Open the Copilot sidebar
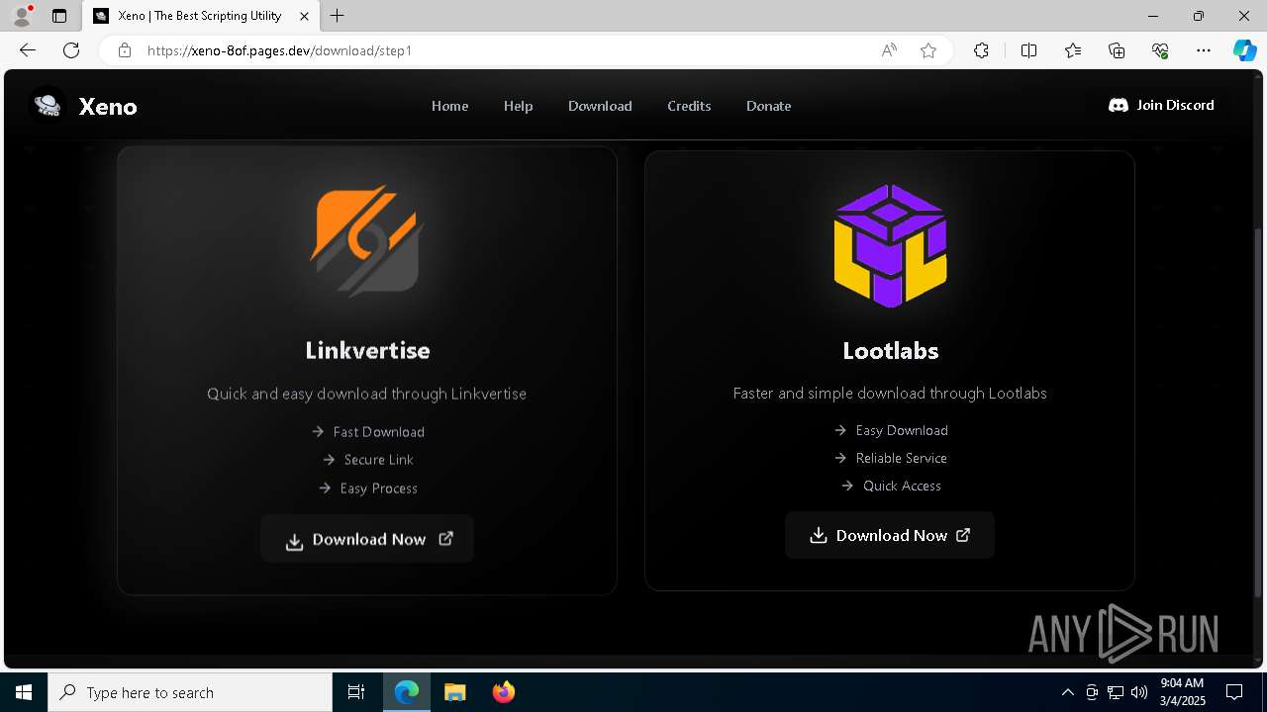This screenshot has width=1267, height=712. tap(1244, 50)
